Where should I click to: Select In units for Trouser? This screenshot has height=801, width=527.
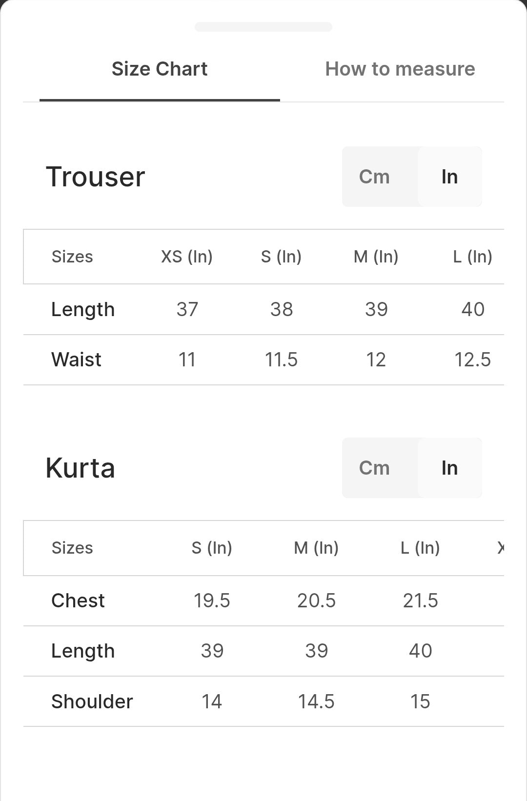point(449,177)
